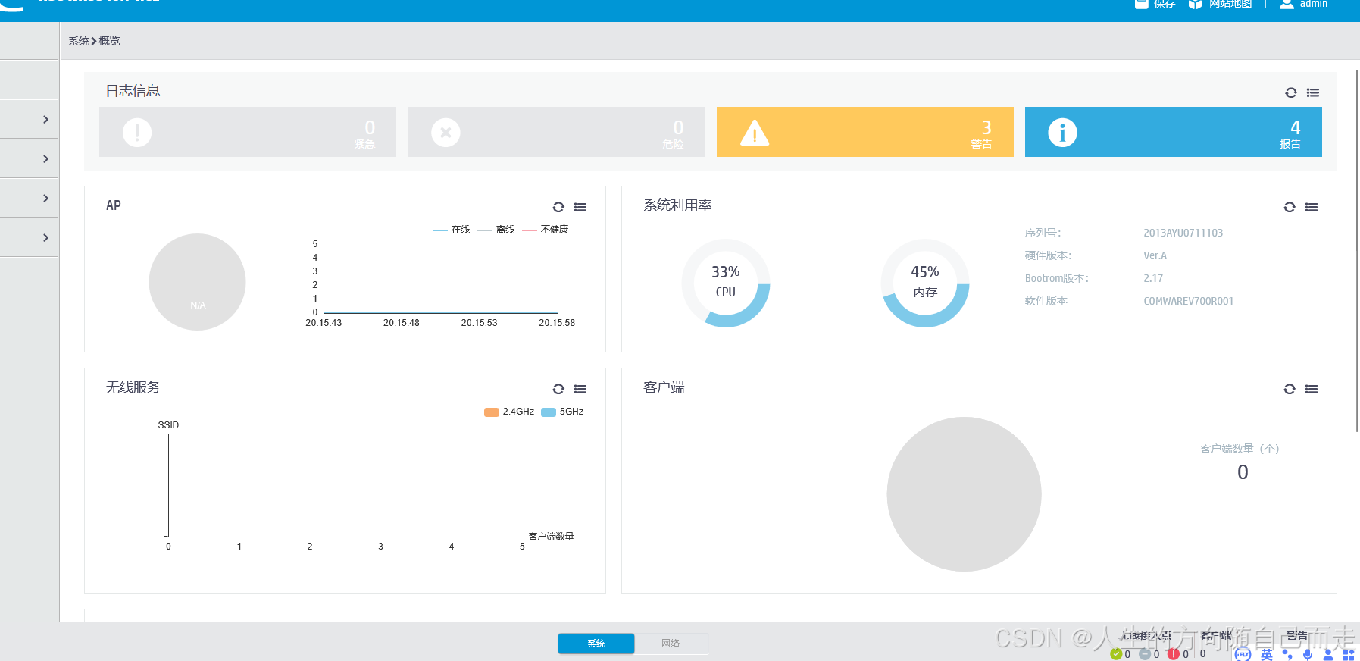Toggle the 2.4GHz legend swatch

point(492,412)
